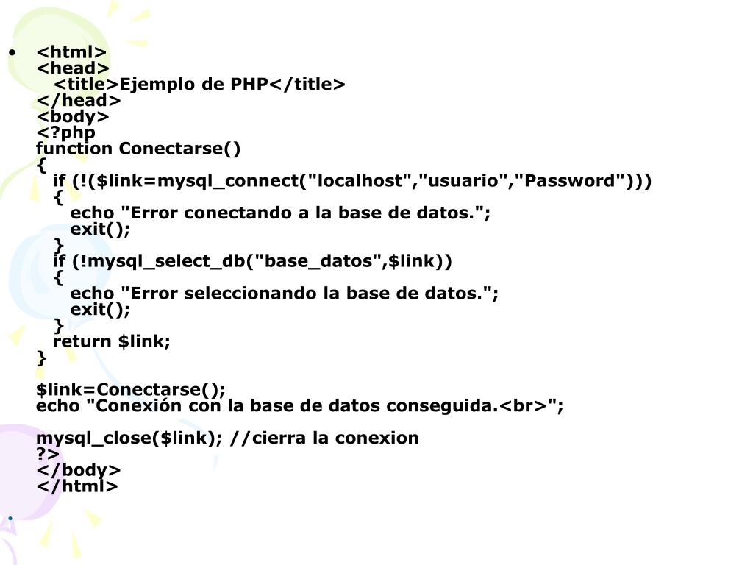Click the closing html tag

tap(77, 486)
